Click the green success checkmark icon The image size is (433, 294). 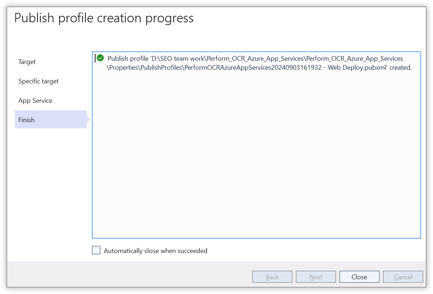100,58
